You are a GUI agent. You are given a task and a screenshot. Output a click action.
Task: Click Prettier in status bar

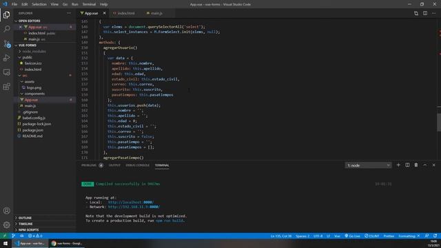pos(389,236)
